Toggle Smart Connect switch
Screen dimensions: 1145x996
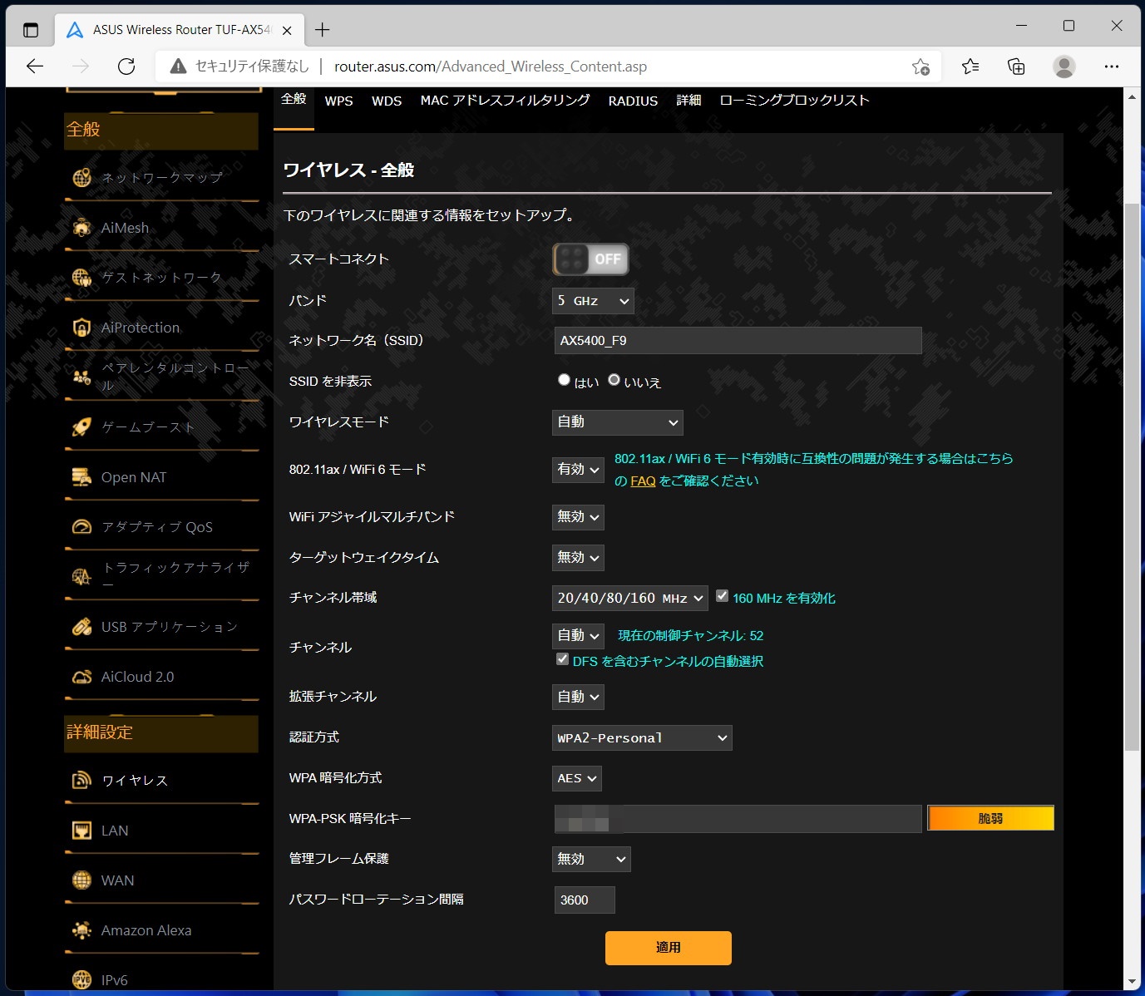[x=590, y=259]
